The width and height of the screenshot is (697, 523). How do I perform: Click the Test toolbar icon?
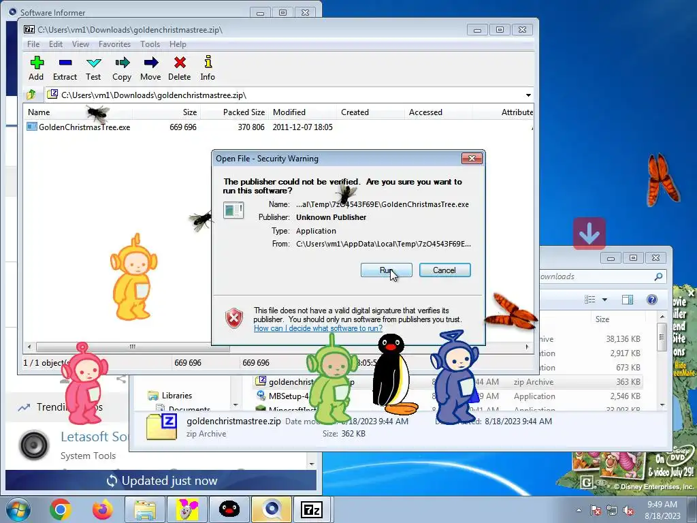coord(93,68)
